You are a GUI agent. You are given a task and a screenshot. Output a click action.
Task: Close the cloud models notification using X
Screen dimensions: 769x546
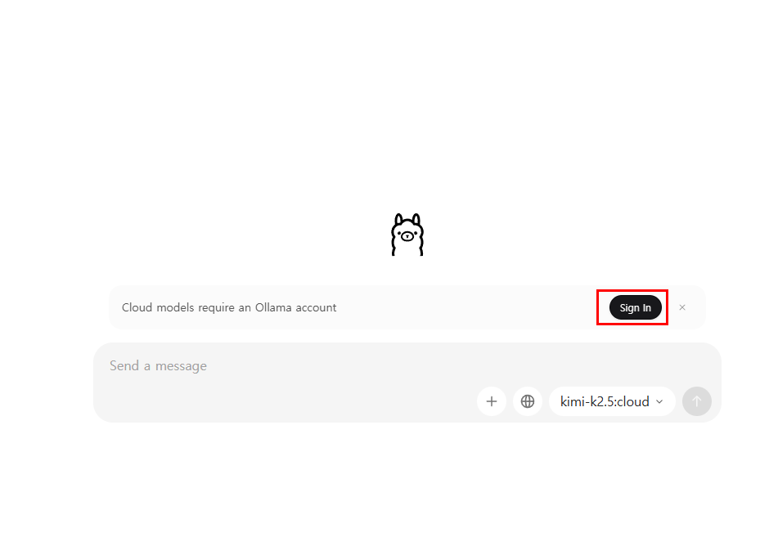pyautogui.click(x=682, y=307)
